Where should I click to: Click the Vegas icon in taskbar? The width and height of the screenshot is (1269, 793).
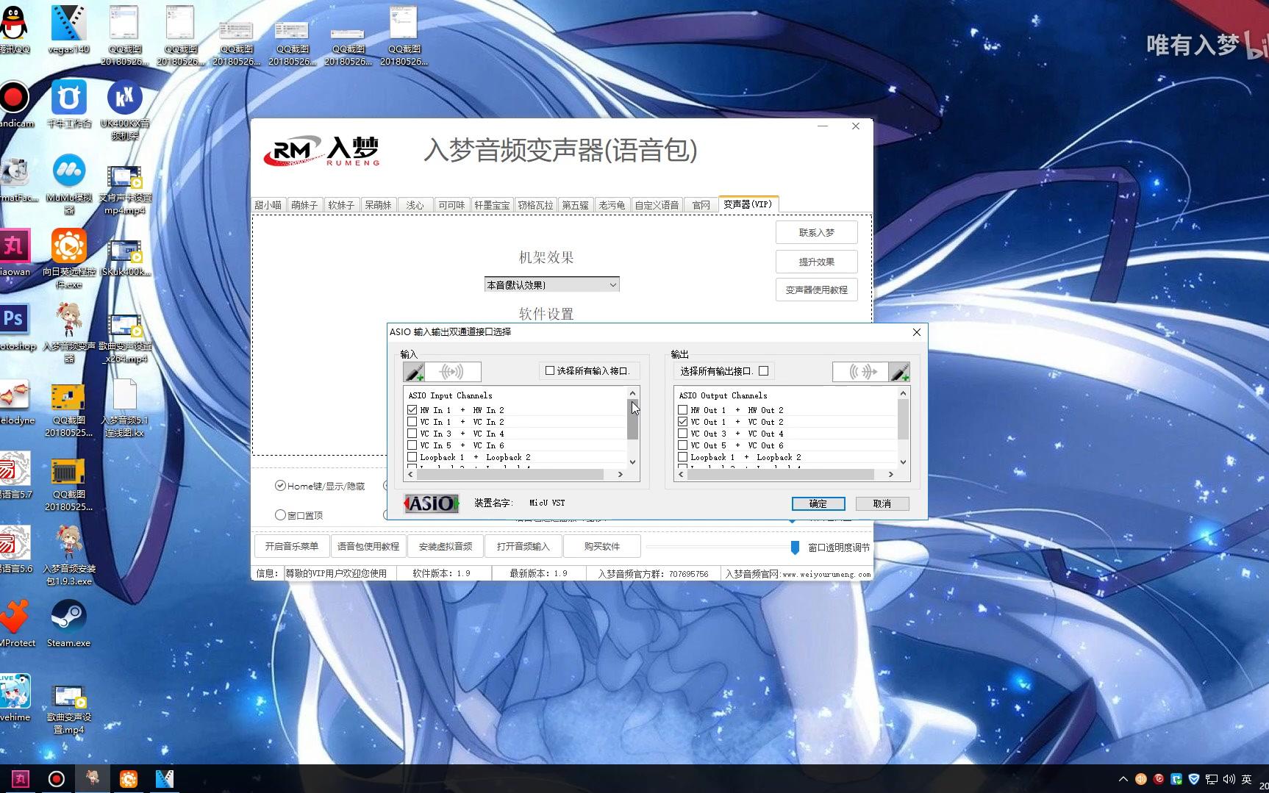[x=165, y=779]
